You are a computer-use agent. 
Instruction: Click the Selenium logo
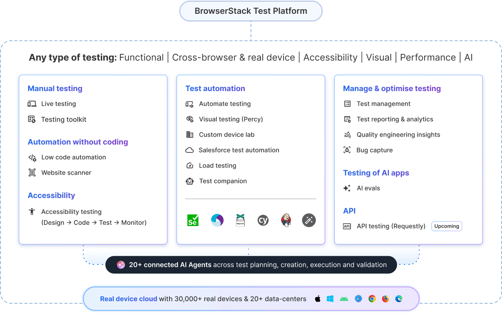[192, 220]
